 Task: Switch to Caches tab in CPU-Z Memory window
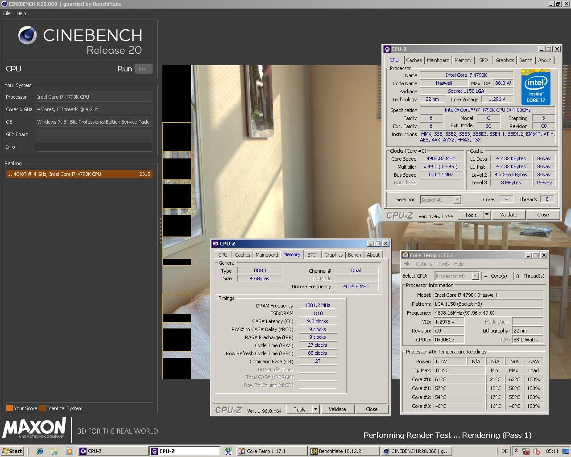(243, 255)
